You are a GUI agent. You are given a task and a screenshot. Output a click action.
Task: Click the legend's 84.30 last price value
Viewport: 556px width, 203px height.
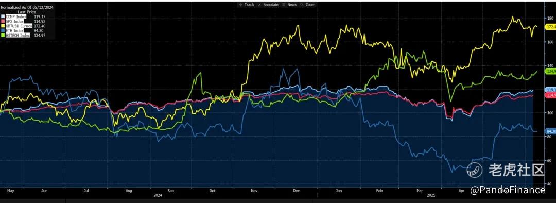point(38,30)
